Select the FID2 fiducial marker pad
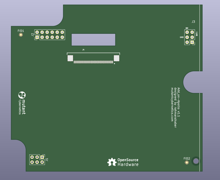The image size is (220, 180). pyautogui.click(x=187, y=162)
